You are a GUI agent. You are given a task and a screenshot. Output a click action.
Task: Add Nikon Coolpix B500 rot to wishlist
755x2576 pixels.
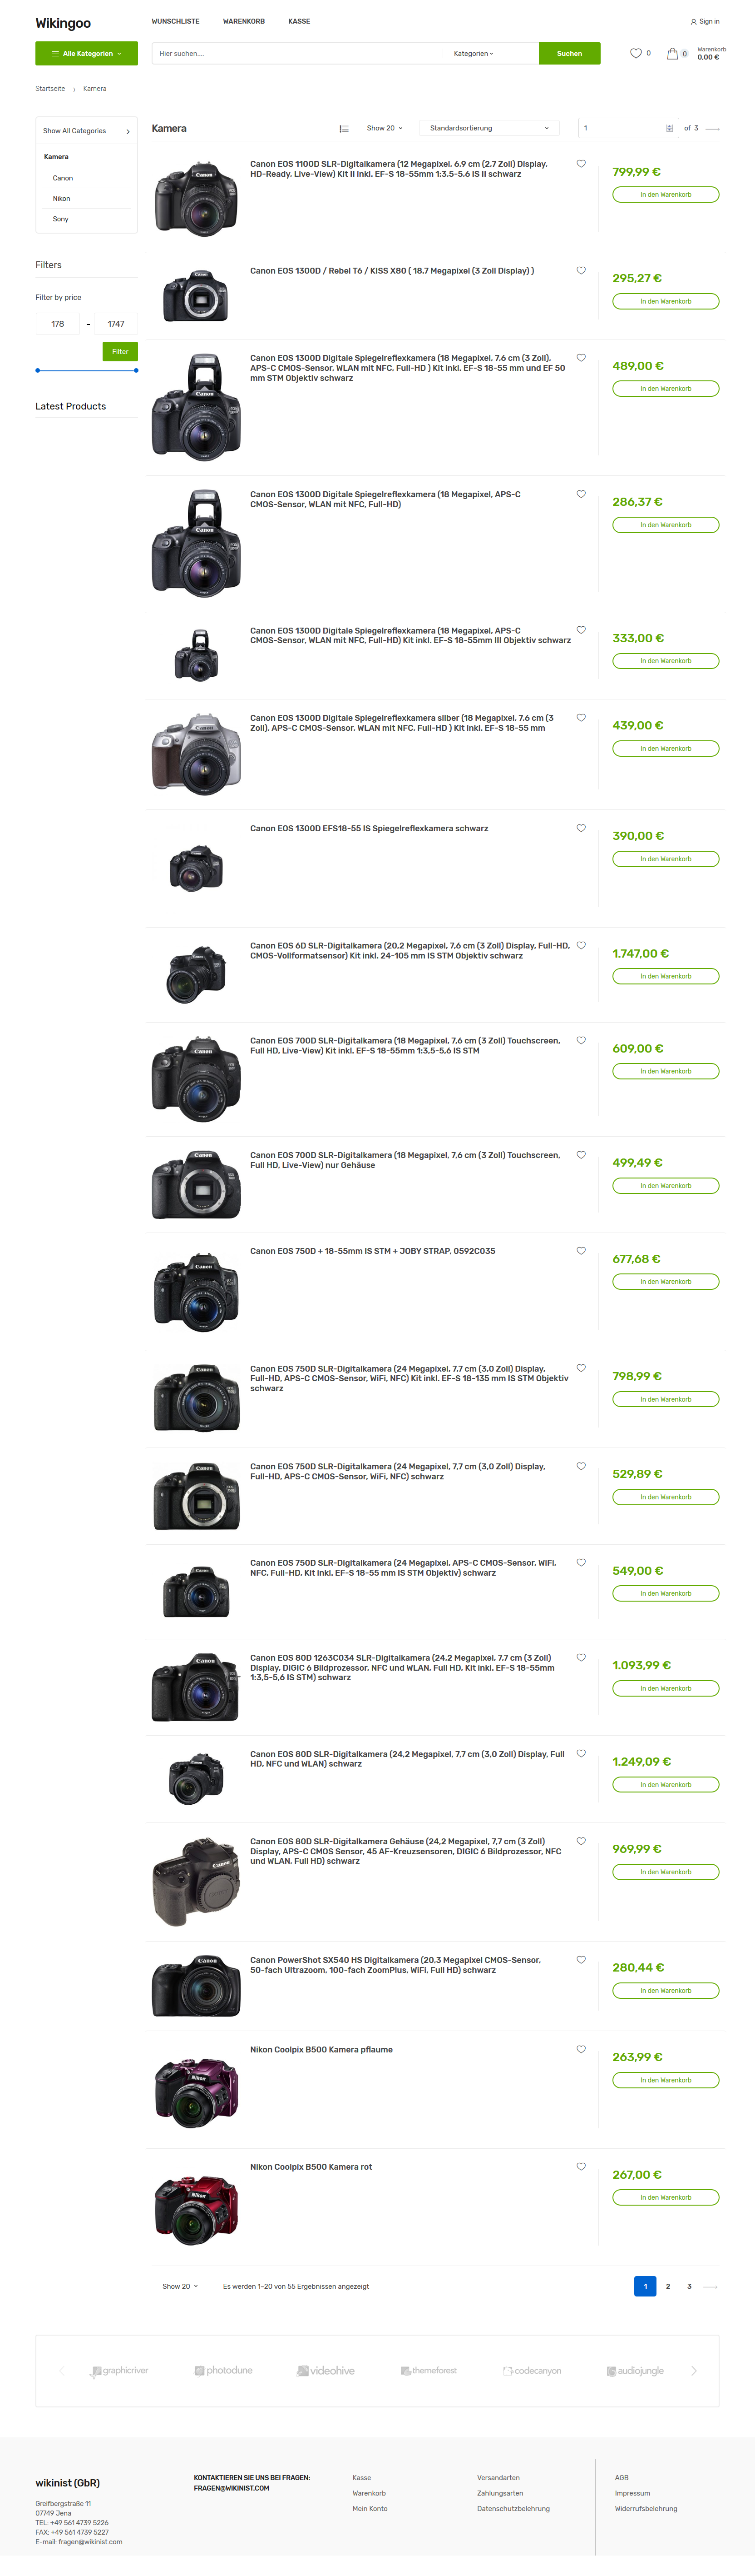581,2166
